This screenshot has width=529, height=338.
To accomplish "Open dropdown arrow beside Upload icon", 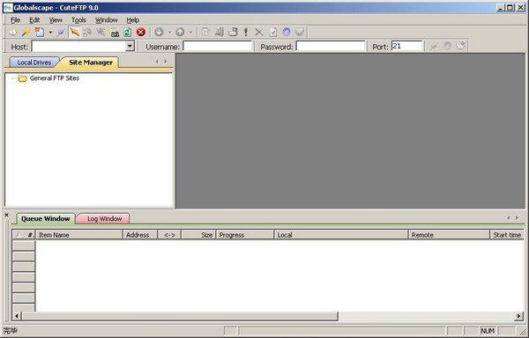I will pos(190,33).
